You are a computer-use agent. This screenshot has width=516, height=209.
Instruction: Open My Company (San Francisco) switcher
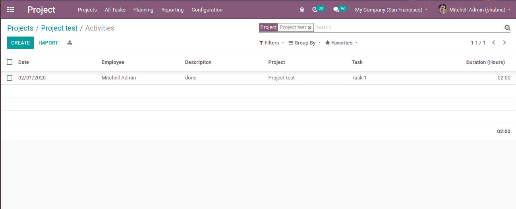coord(391,10)
